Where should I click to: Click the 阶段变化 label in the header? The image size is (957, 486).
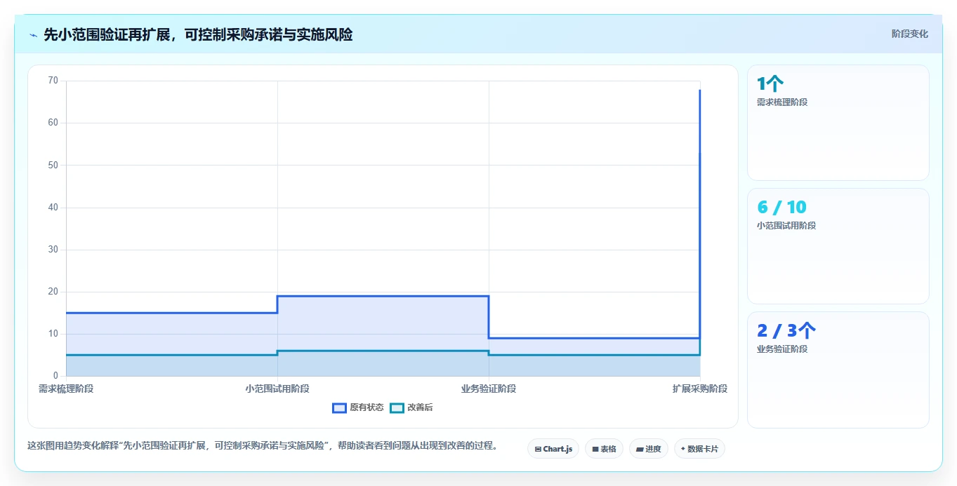pyautogui.click(x=909, y=34)
